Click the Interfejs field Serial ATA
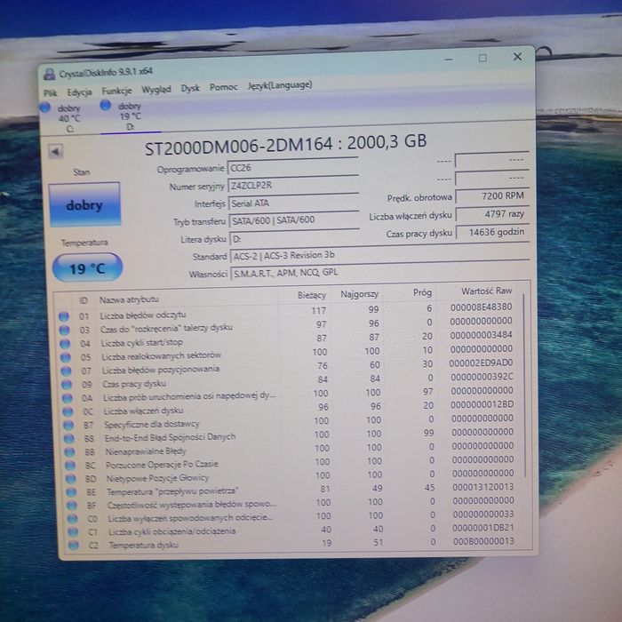 pyautogui.click(x=294, y=203)
